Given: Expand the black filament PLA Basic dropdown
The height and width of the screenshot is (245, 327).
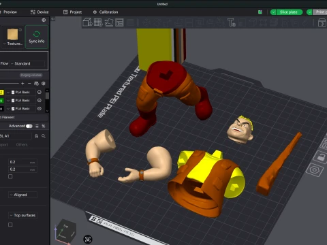Looking at the screenshot, I should click(8, 109).
